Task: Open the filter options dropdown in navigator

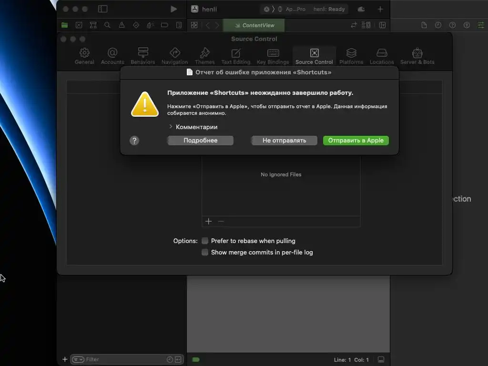Action: pyautogui.click(x=78, y=359)
